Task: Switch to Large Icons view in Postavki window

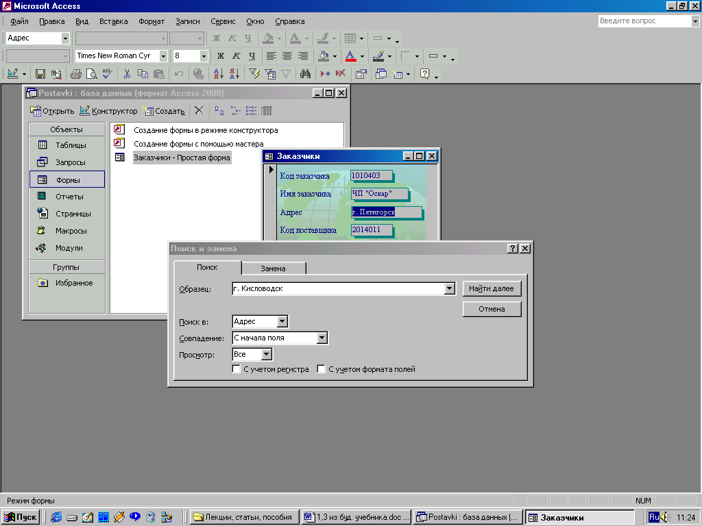Action: coord(219,110)
